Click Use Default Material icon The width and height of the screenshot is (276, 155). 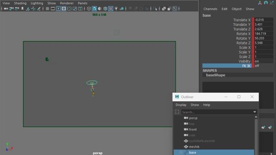coord(100,9)
